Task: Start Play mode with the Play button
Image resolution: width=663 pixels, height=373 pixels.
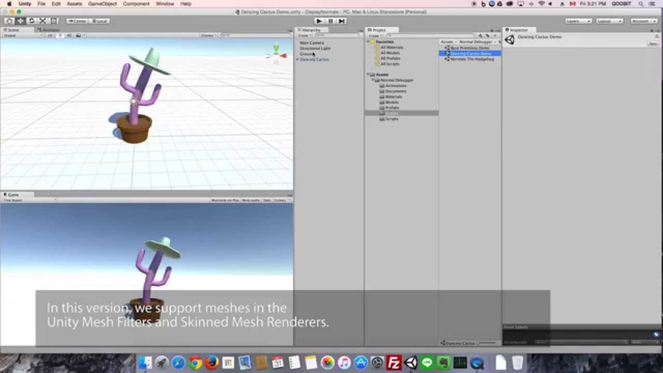Action: point(319,21)
